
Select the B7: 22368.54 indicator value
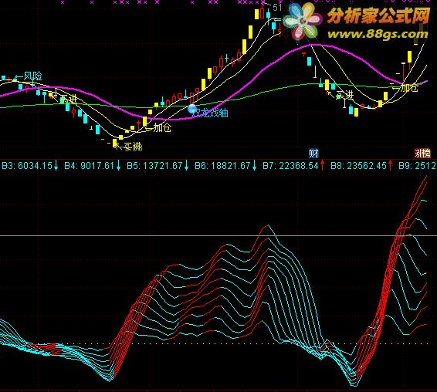coord(290,166)
